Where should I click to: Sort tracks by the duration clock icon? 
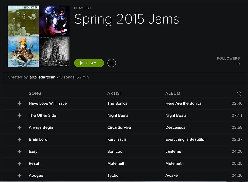pos(239,94)
